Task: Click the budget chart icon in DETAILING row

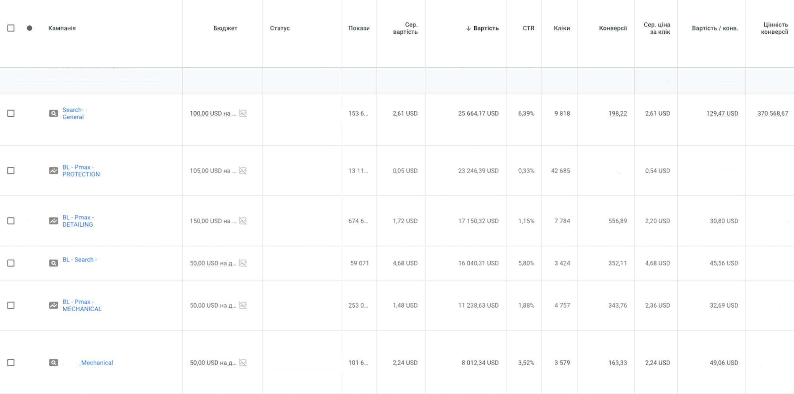Action: tap(243, 221)
